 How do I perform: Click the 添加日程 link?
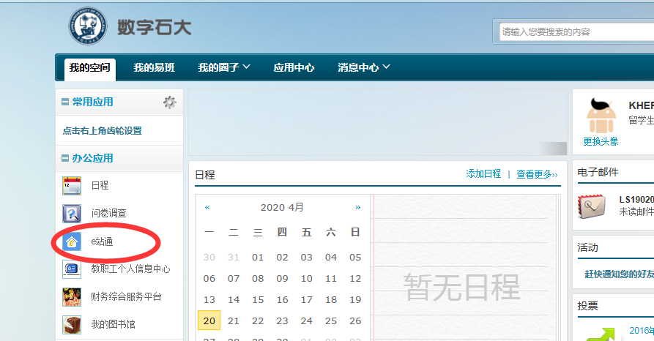pos(483,174)
